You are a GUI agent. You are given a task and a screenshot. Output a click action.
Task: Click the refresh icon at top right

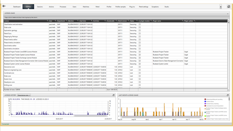(229, 6)
